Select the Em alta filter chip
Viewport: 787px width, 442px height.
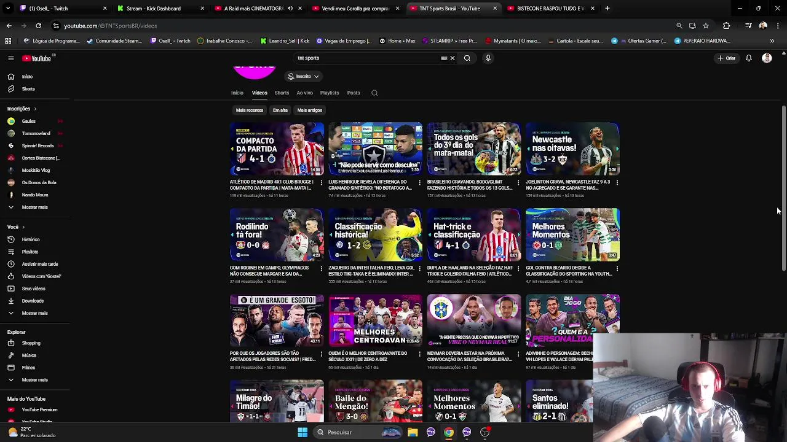pyautogui.click(x=280, y=110)
